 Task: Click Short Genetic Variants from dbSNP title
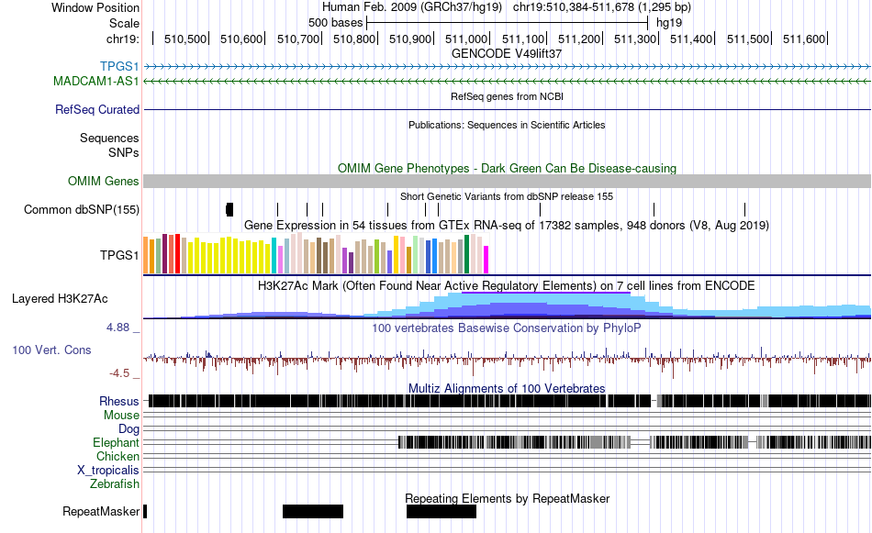tap(507, 196)
